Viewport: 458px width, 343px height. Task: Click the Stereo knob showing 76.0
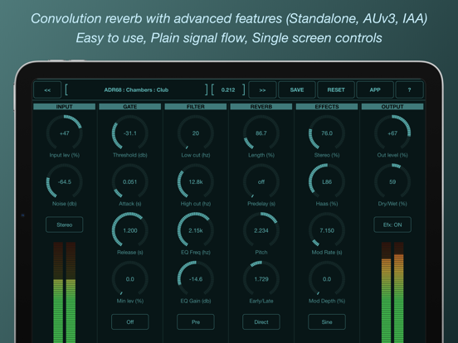[327, 133]
